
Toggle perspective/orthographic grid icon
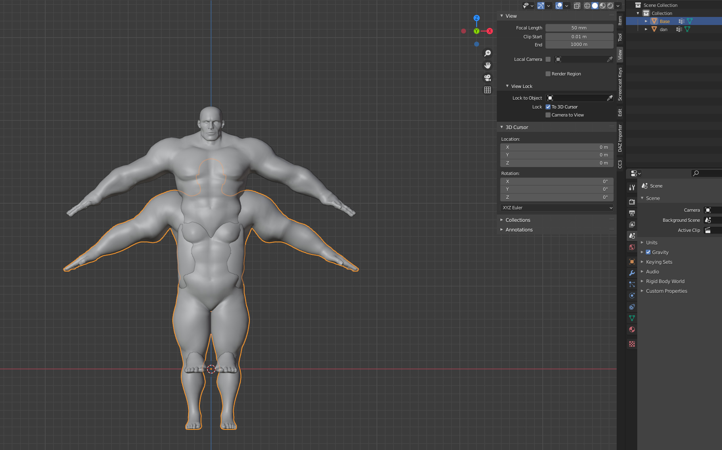[488, 90]
